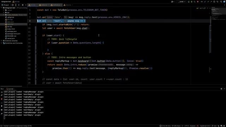This screenshot has width=226, height=127.
Task: Expand External Libraries node
Action: tap(1, 41)
